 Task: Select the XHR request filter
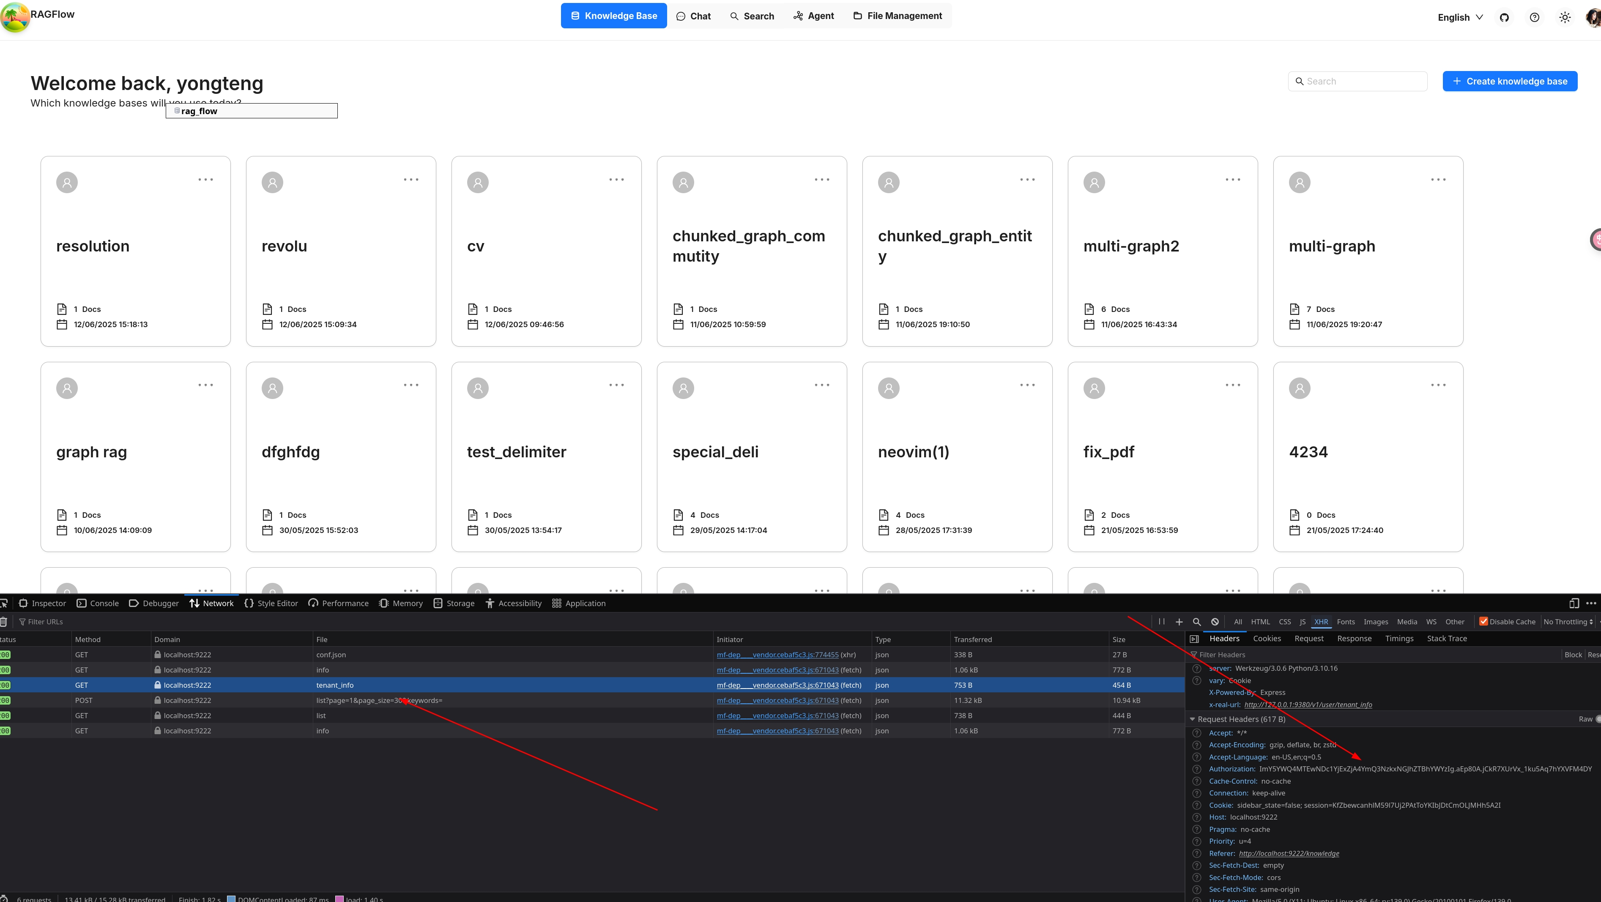click(x=1321, y=622)
